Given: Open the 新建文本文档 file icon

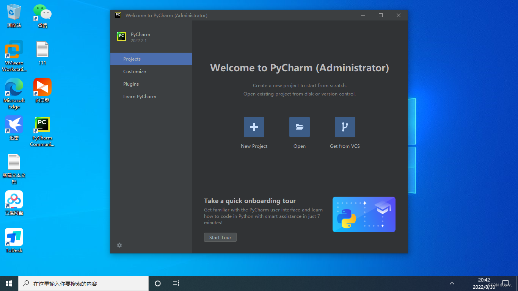Looking at the screenshot, I should tap(14, 169).
